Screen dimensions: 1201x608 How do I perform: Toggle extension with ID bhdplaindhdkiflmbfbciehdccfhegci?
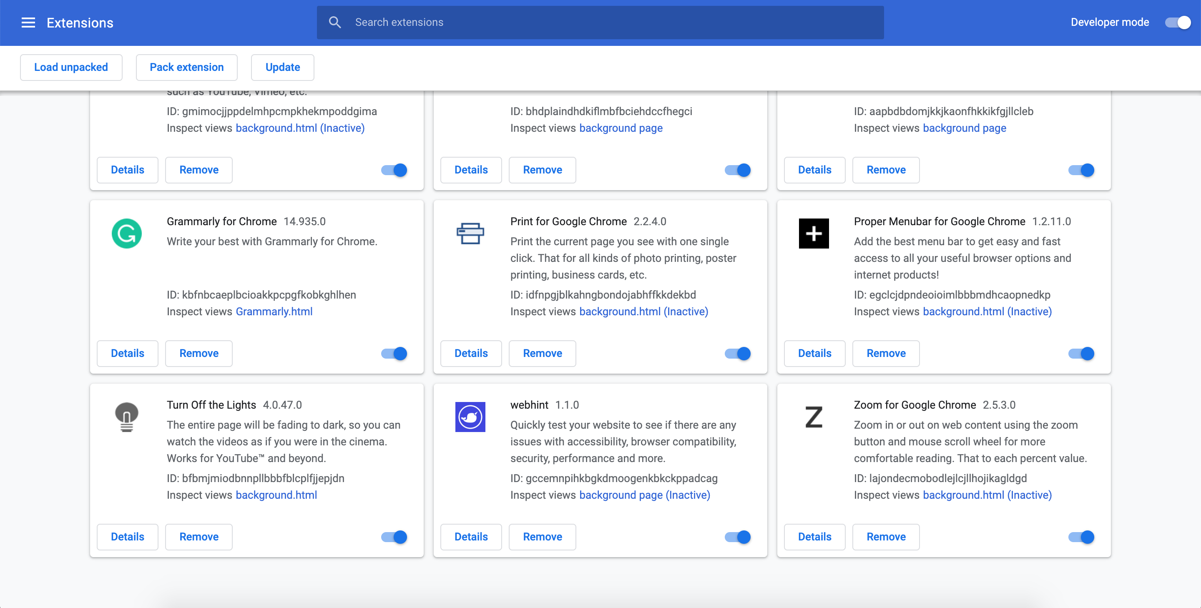tap(738, 170)
